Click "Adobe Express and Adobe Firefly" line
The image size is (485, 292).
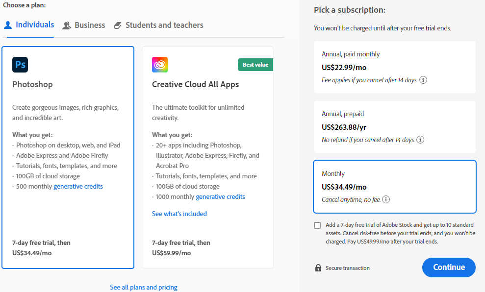pyautogui.click(x=62, y=155)
